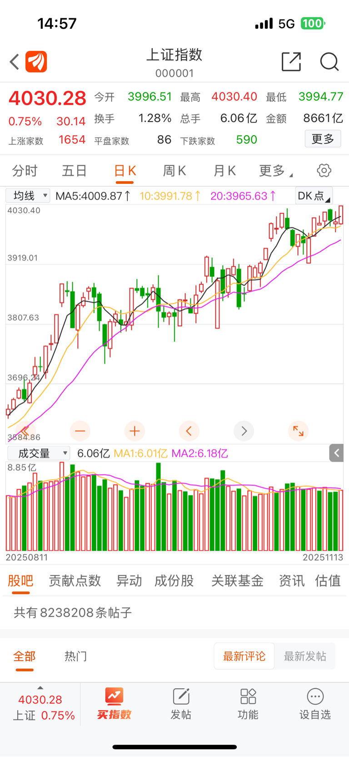Tap the 更多 quote details button
Image resolution: width=349 pixels, height=757 pixels.
coord(323,139)
